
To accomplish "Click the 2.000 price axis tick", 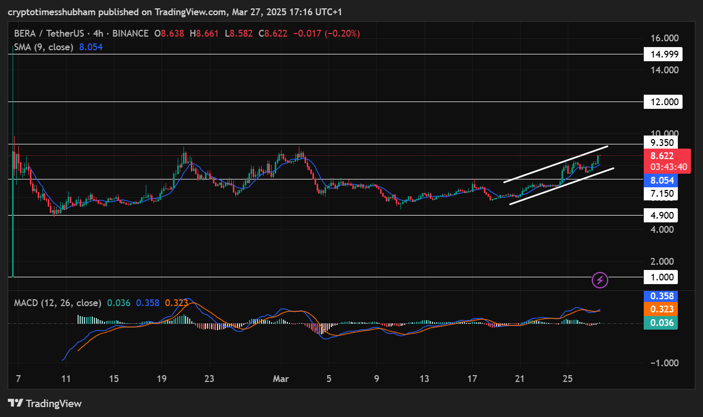I will pyautogui.click(x=663, y=262).
